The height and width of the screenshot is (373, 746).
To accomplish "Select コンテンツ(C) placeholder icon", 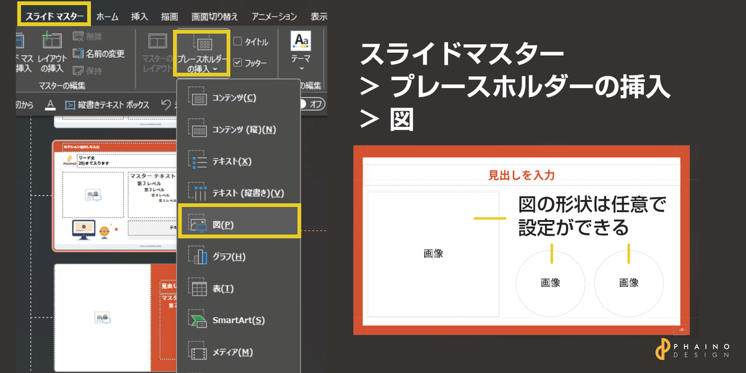I will tap(239, 98).
